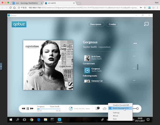Switch to nick - Synology DiskStation tab
This screenshot has width=160, height=125.
tap(26, 3)
